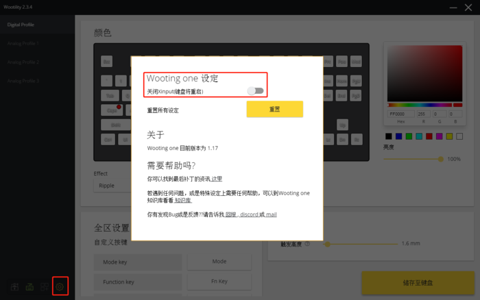The height and width of the screenshot is (300, 480).
Task: Click the yellow 重置 button
Action: point(274,109)
